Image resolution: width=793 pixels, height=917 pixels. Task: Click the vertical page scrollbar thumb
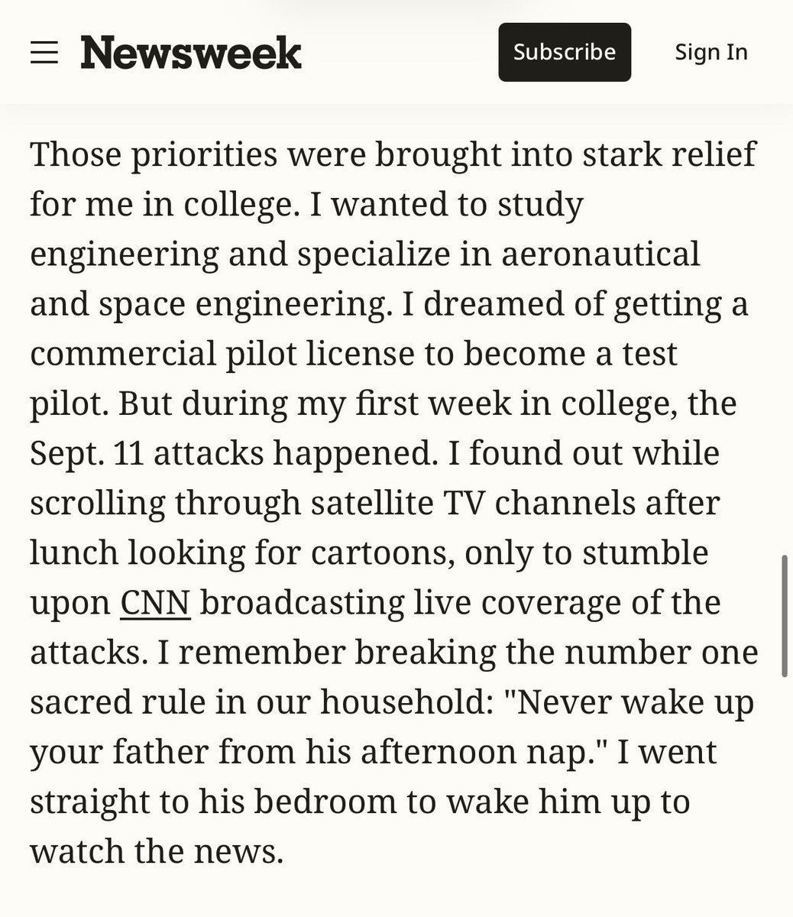[x=785, y=617]
